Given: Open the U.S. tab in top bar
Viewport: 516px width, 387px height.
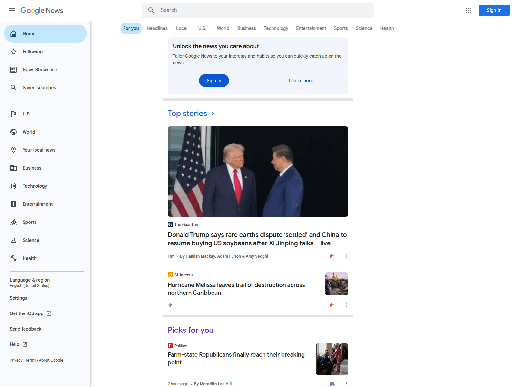Looking at the screenshot, I should click(x=202, y=28).
